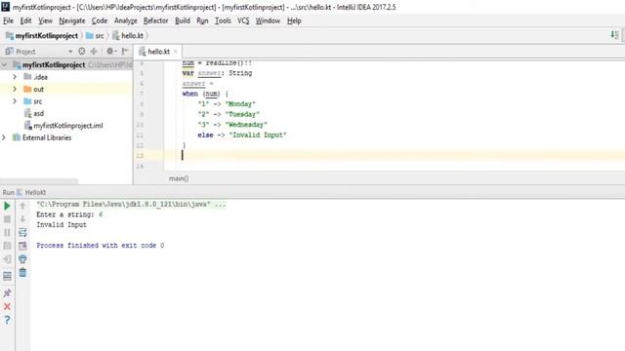Print the console output
The height and width of the screenshot is (351, 625).
(x=22, y=259)
